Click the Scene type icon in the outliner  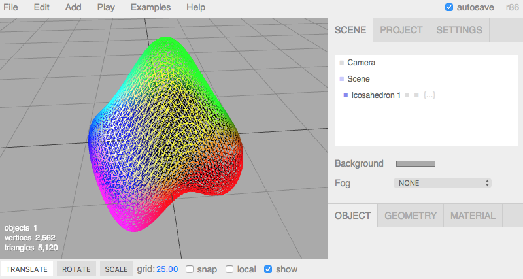click(x=341, y=79)
